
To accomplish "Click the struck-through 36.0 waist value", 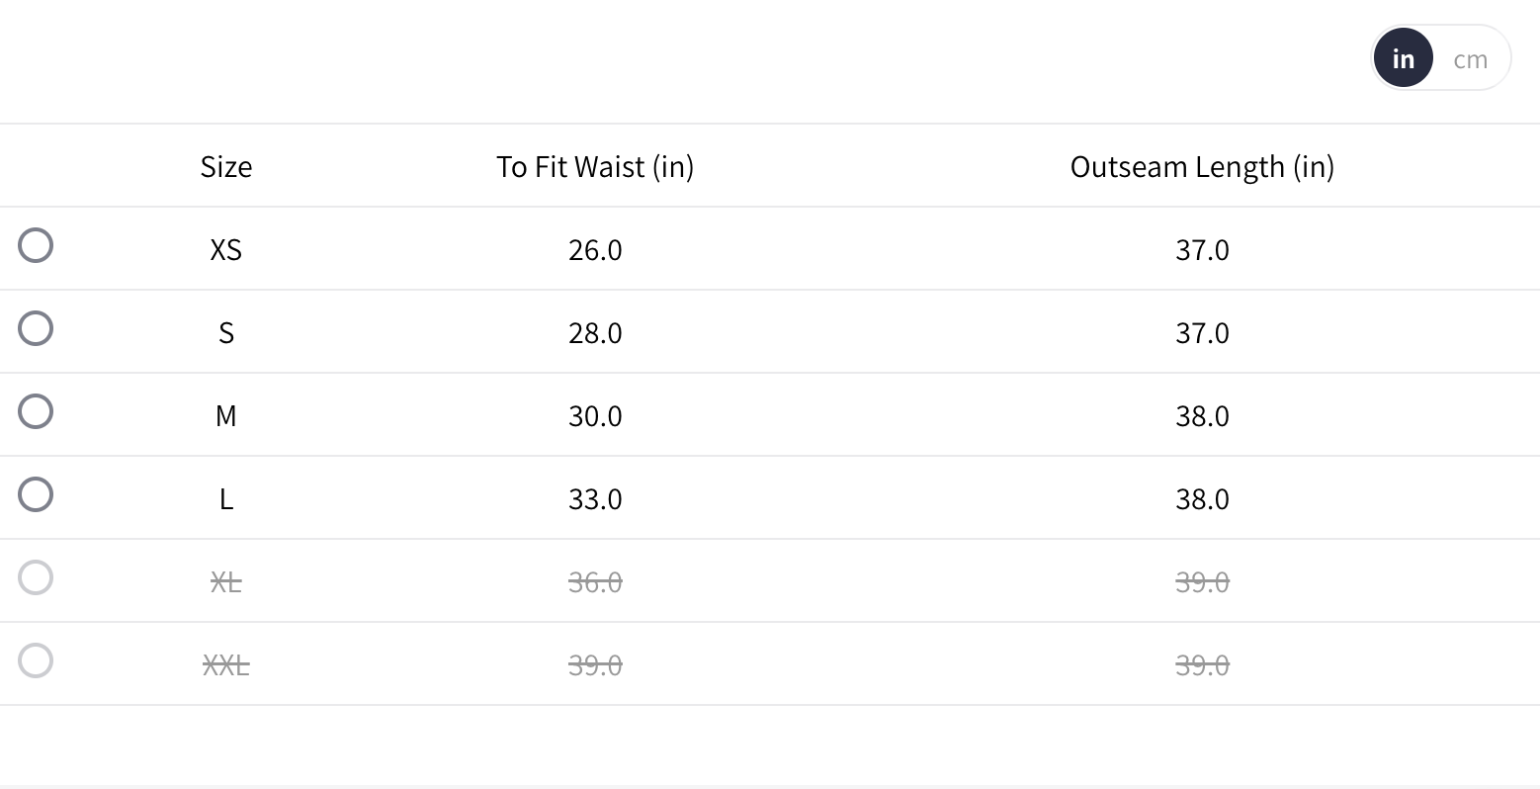I will (x=595, y=581).
